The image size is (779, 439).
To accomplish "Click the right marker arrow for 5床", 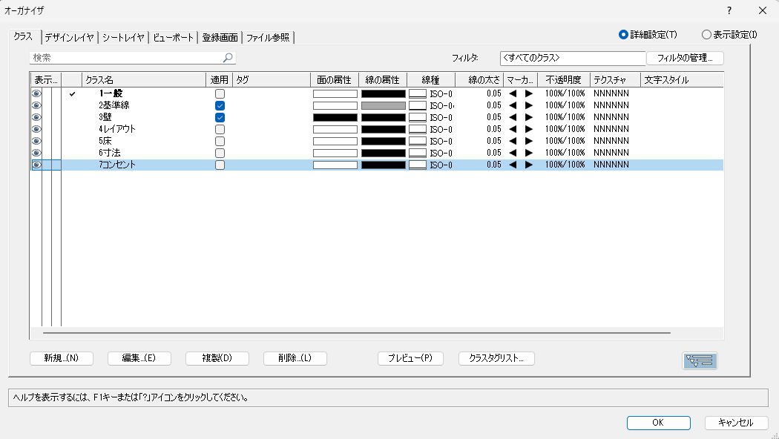I will [528, 142].
